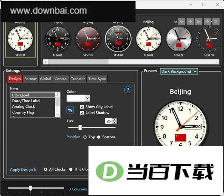Open the blue question mark help
The width and height of the screenshot is (224, 196).
click(128, 90)
